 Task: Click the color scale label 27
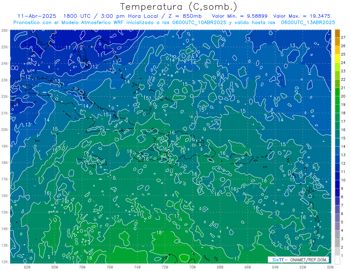coord(343,37)
